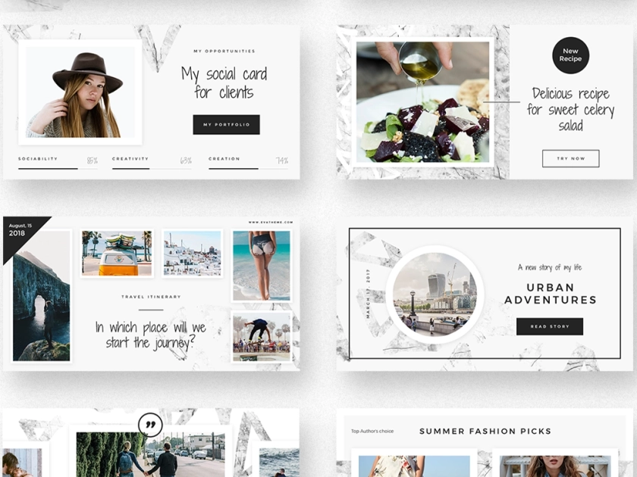The height and width of the screenshot is (477, 637).
Task: Select the New Recipe circular badge
Action: (x=570, y=55)
